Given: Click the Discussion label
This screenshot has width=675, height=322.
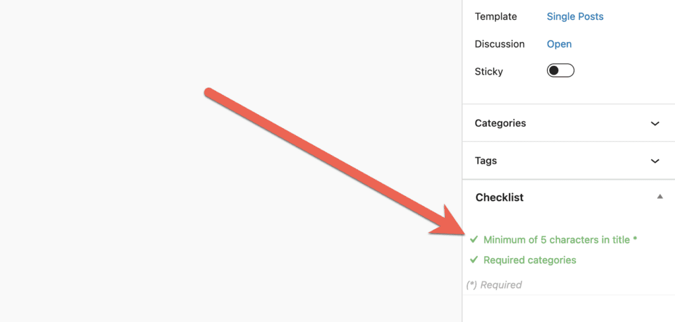Looking at the screenshot, I should point(500,44).
